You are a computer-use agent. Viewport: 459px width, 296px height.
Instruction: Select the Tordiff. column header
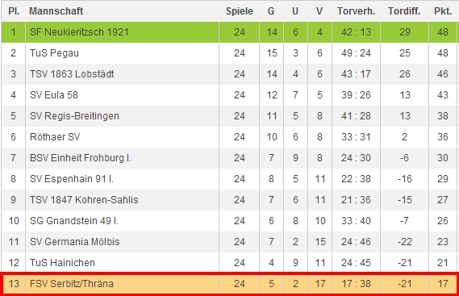click(404, 11)
